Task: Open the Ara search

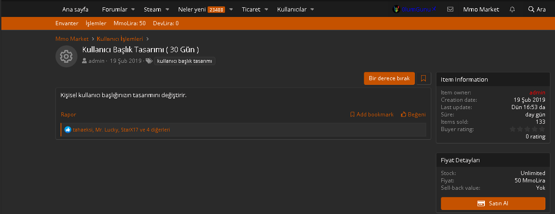Action: (x=537, y=9)
